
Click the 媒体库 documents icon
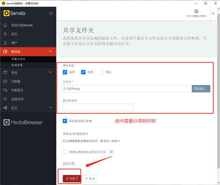point(5,52)
